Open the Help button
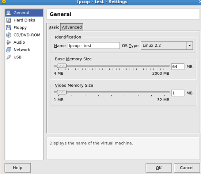 [x=18, y=168]
